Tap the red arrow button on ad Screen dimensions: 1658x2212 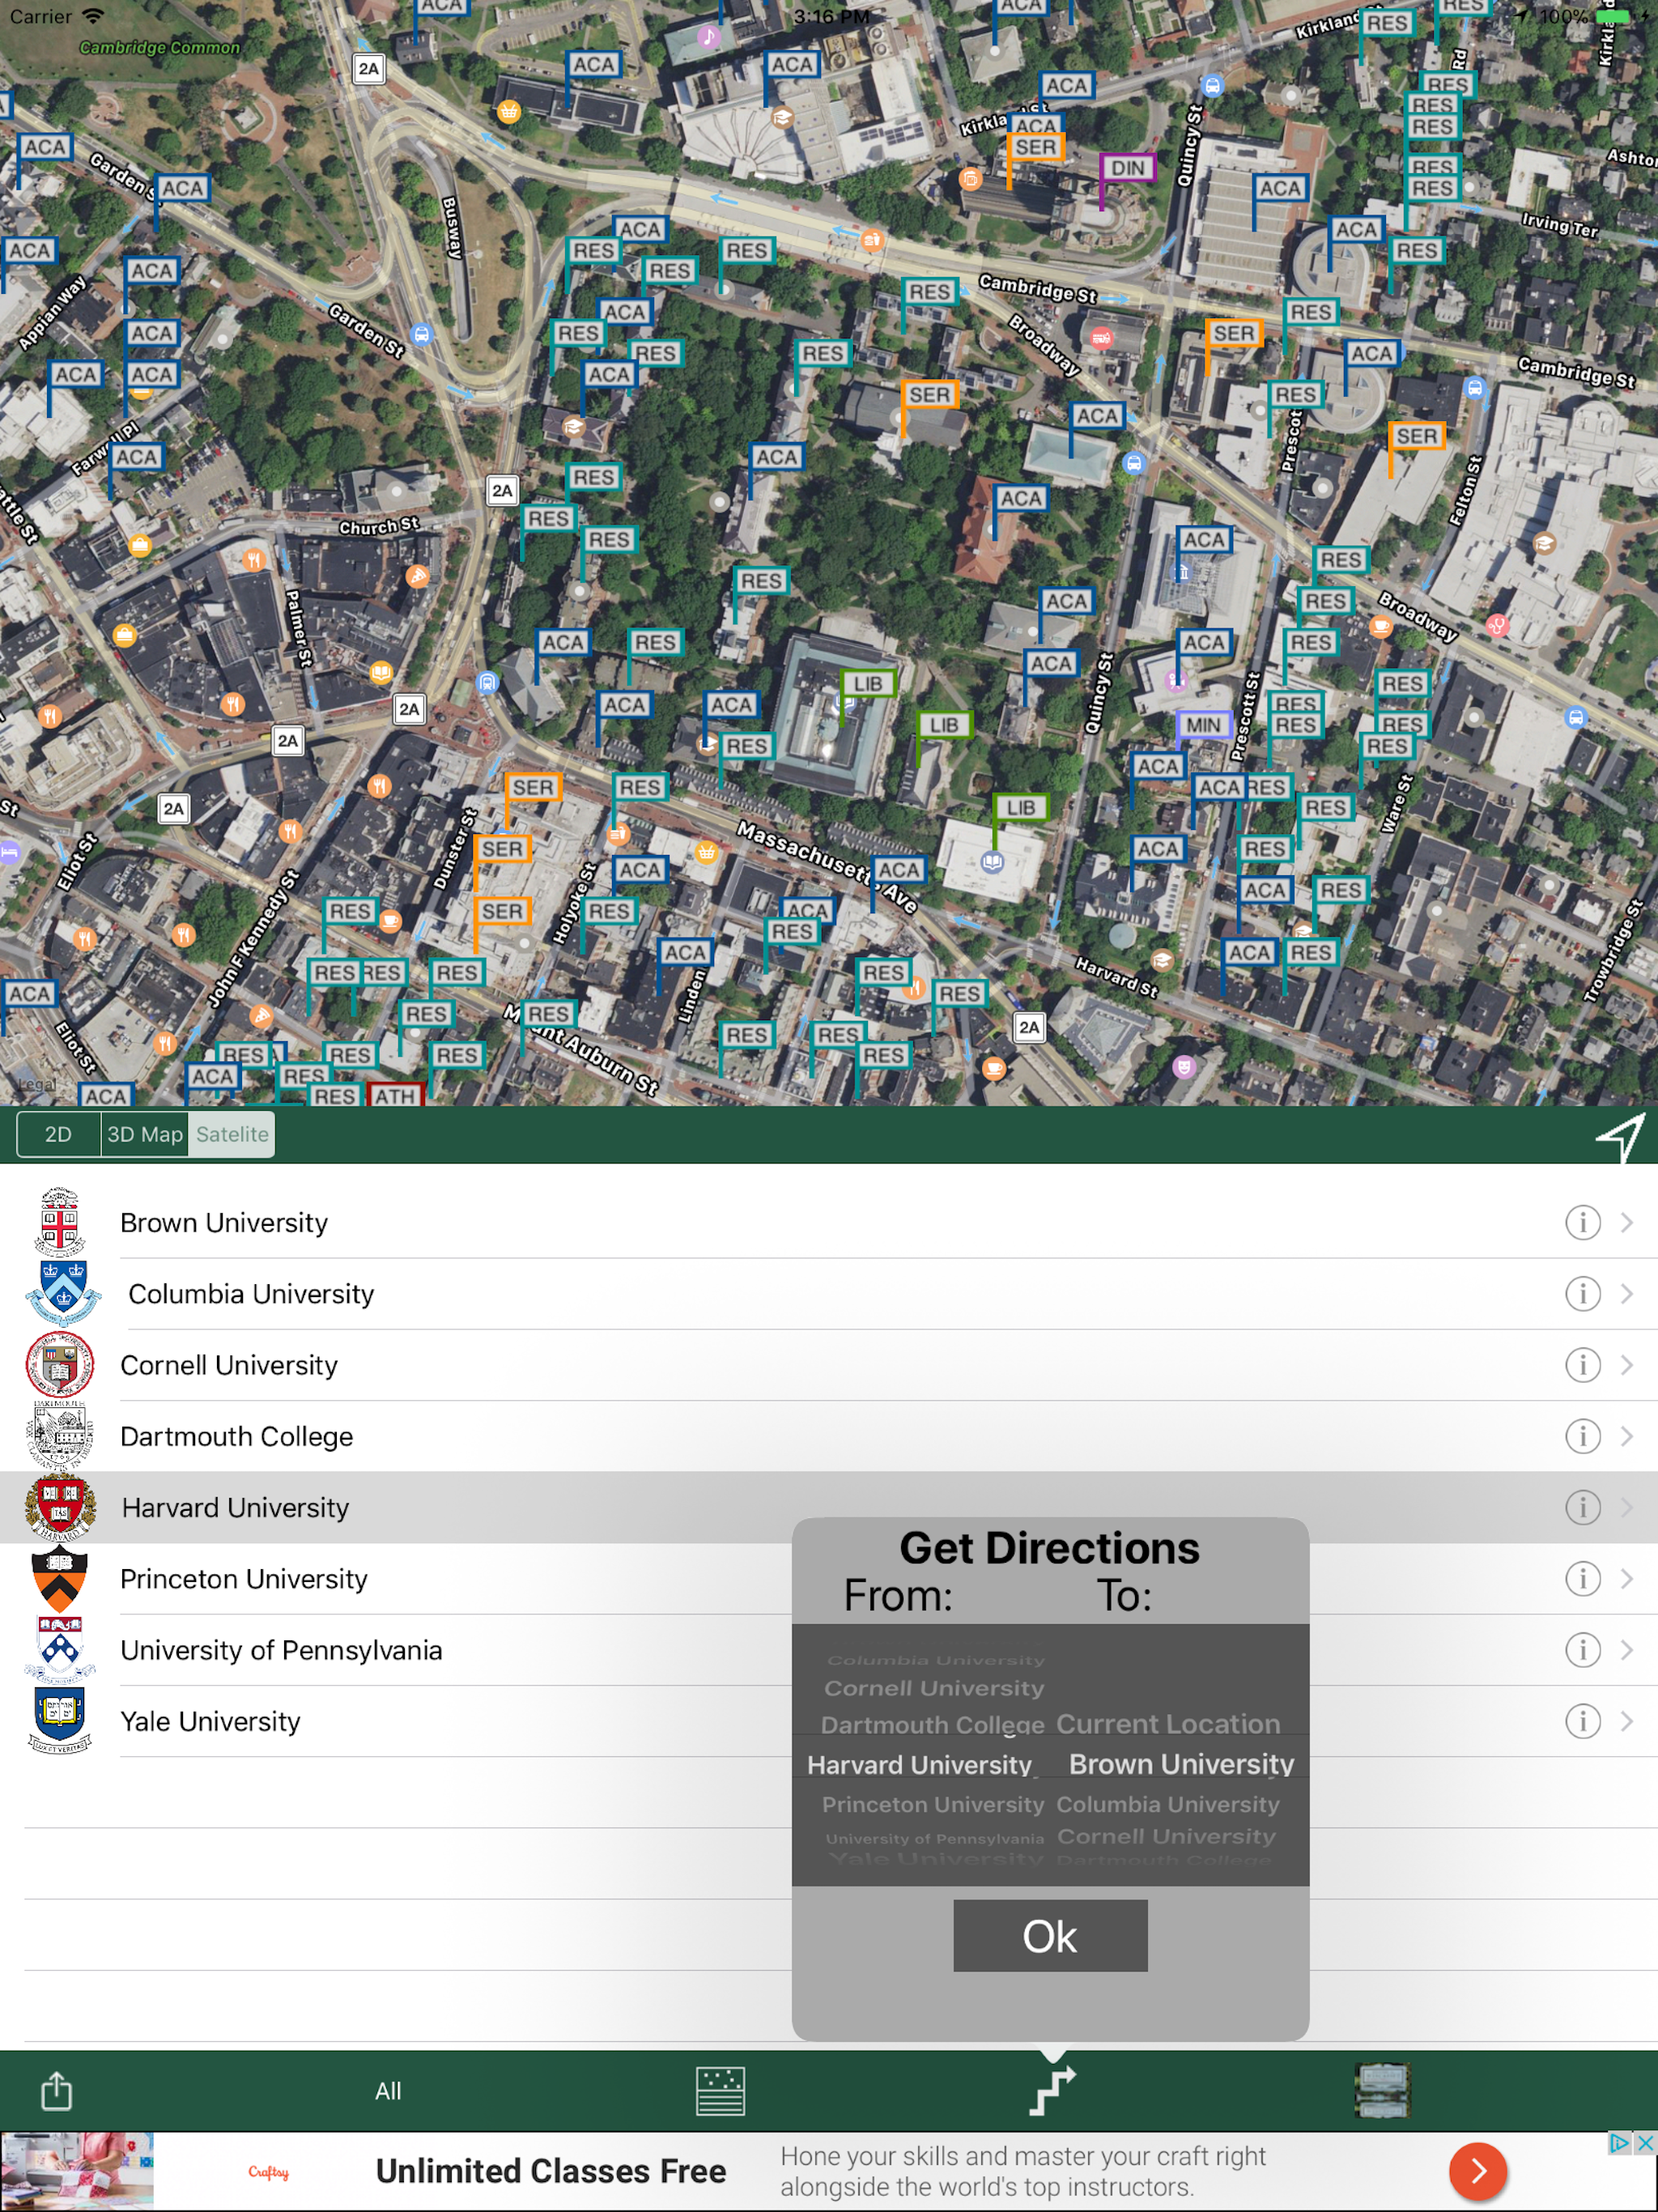pos(1478,2171)
